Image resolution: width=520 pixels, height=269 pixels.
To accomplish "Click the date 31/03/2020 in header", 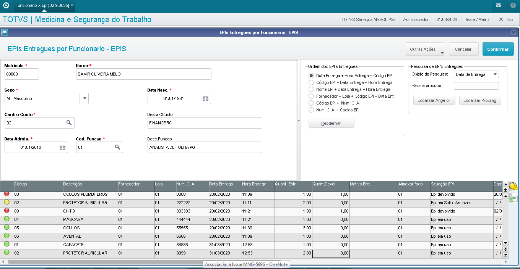I will (x=447, y=19).
